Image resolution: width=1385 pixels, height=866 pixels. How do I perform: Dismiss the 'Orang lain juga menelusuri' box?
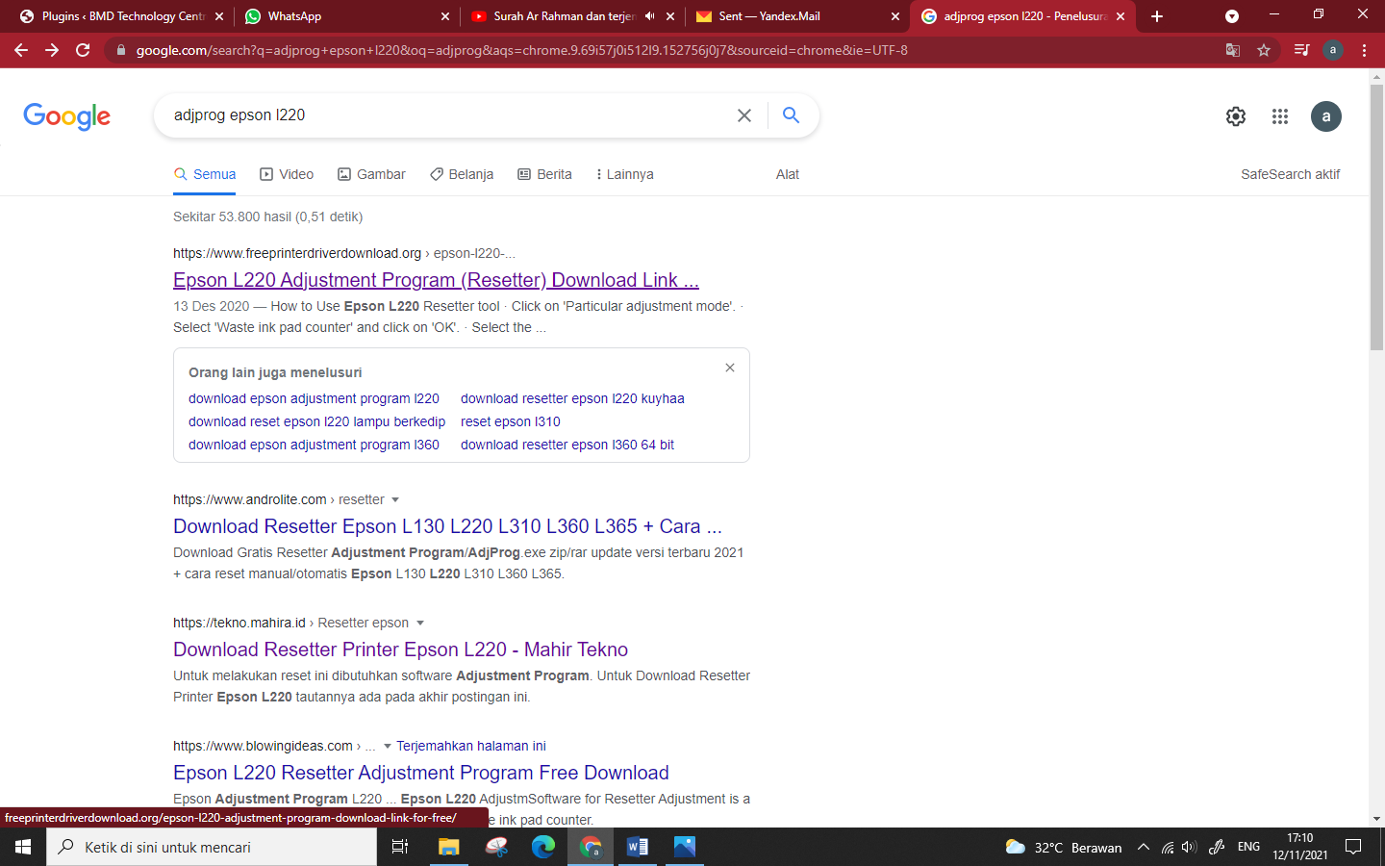coord(730,368)
